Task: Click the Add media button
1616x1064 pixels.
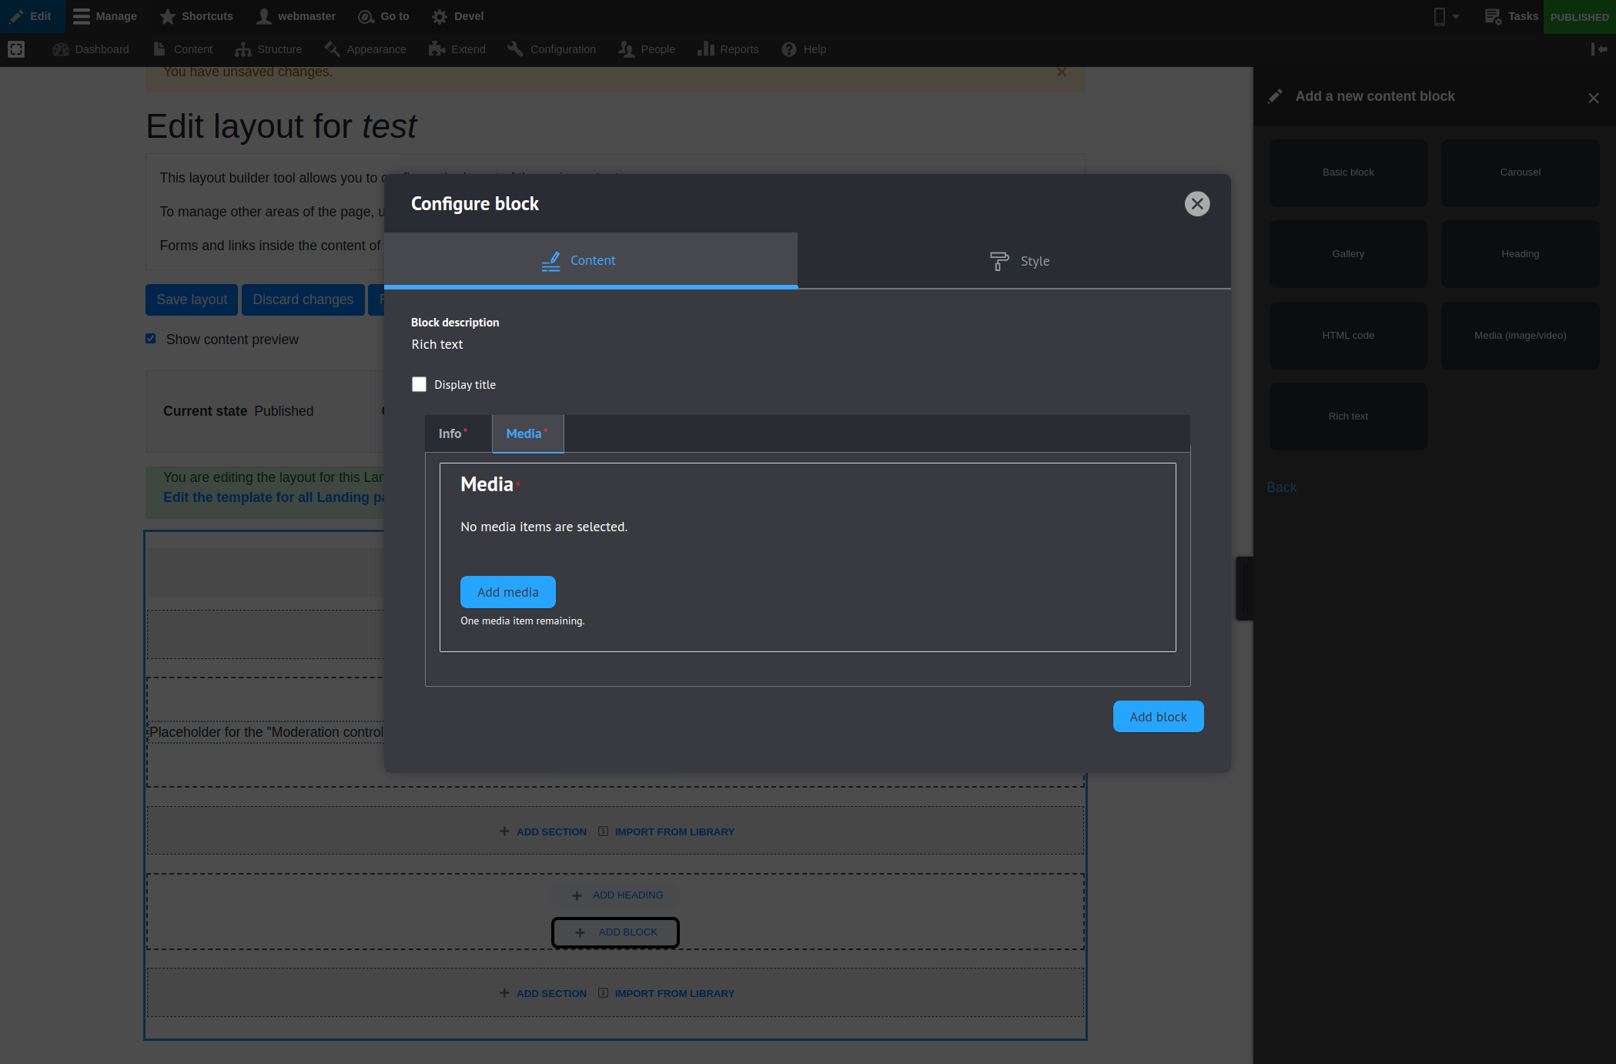Action: (x=507, y=592)
